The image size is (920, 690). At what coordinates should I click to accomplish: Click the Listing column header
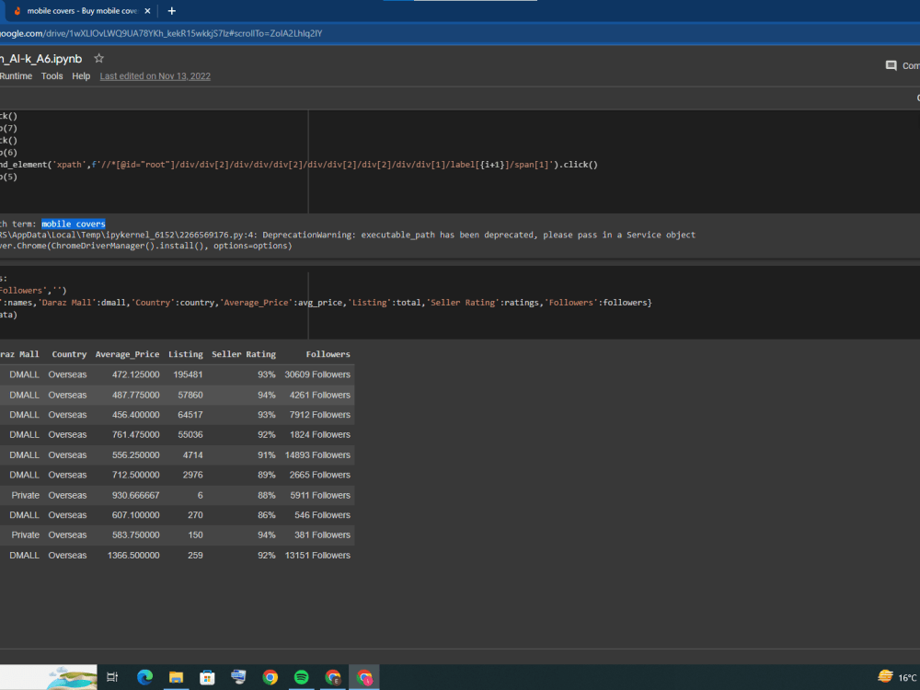186,354
